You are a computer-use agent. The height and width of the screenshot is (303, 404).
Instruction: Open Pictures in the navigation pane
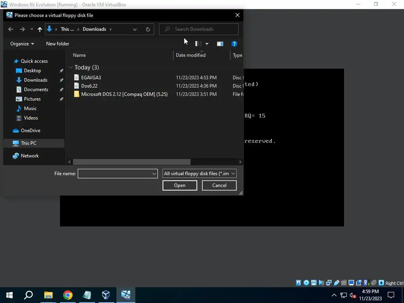coord(32,99)
